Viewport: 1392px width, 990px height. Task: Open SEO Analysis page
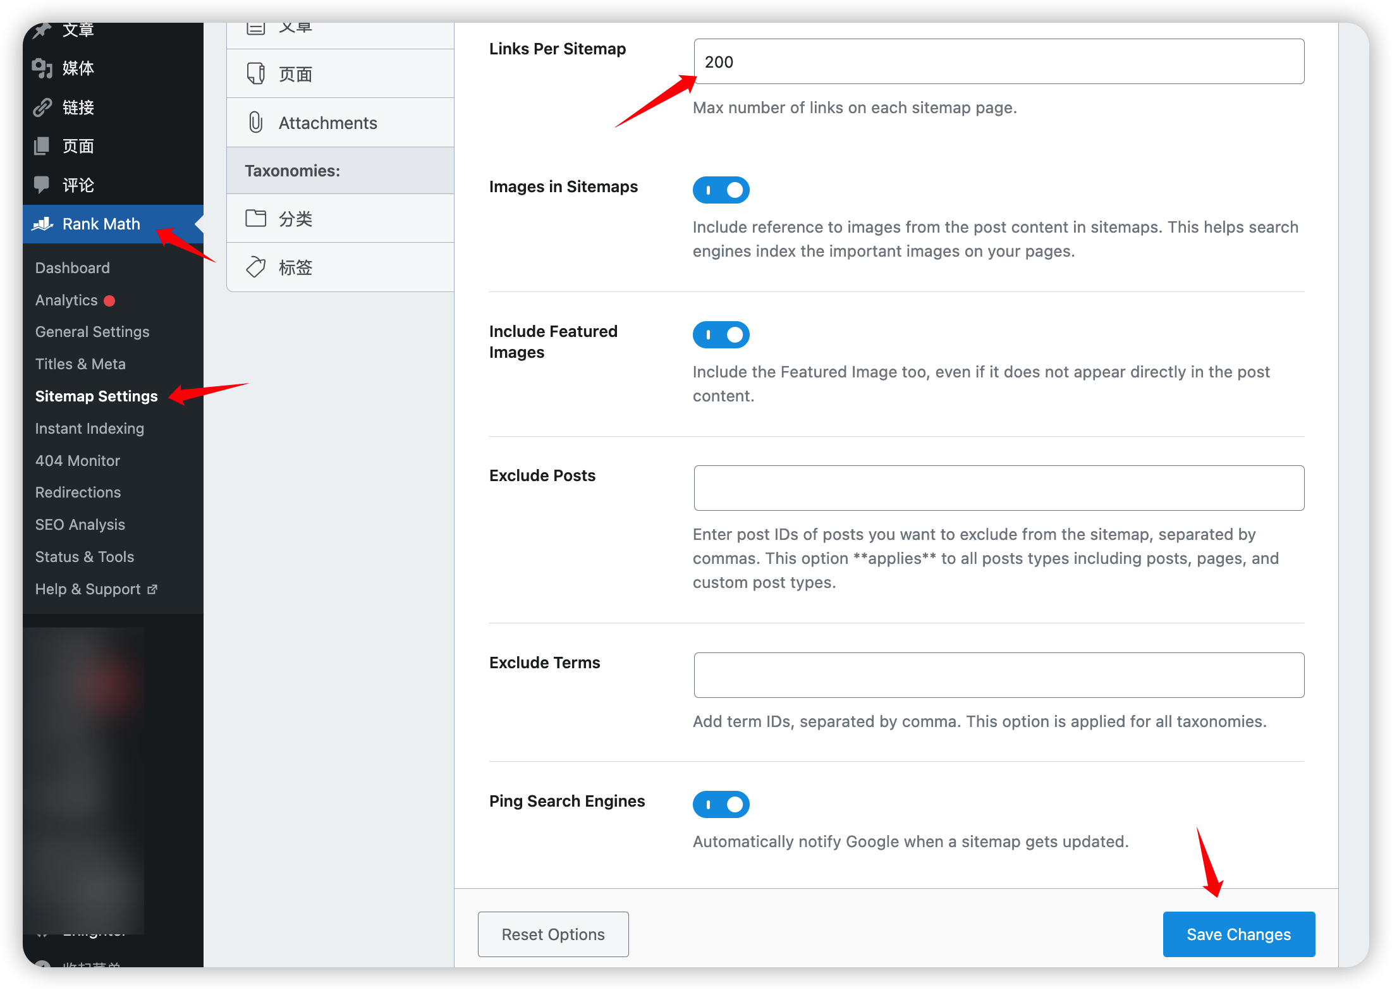tap(80, 525)
